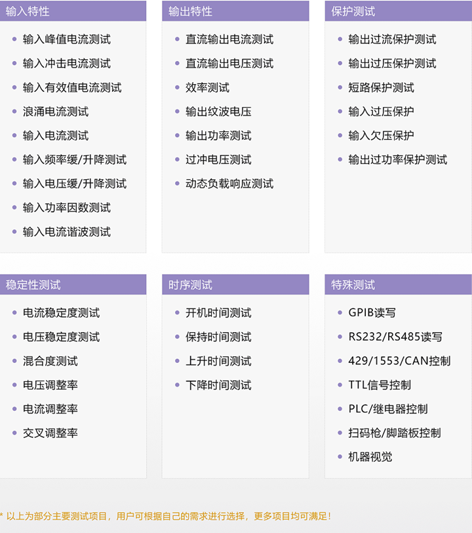The width and height of the screenshot is (472, 533).
Task: Click the 交叉调整率 item
Action: click(x=50, y=433)
